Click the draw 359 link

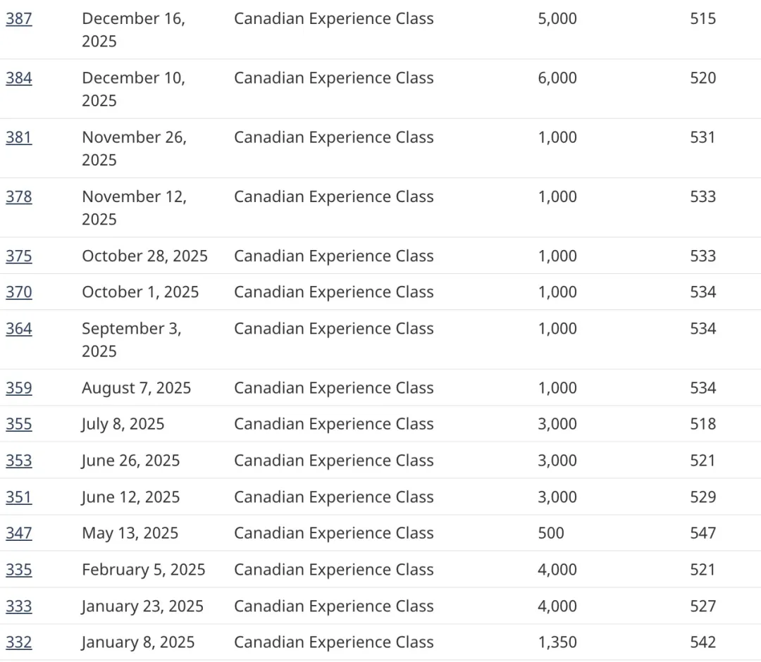[19, 388]
